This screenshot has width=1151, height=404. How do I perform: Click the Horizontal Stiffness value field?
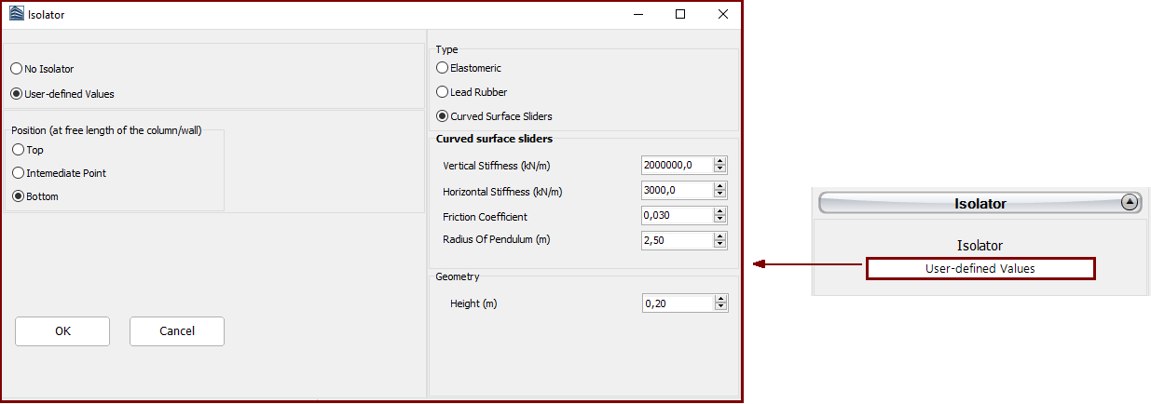tap(677, 190)
